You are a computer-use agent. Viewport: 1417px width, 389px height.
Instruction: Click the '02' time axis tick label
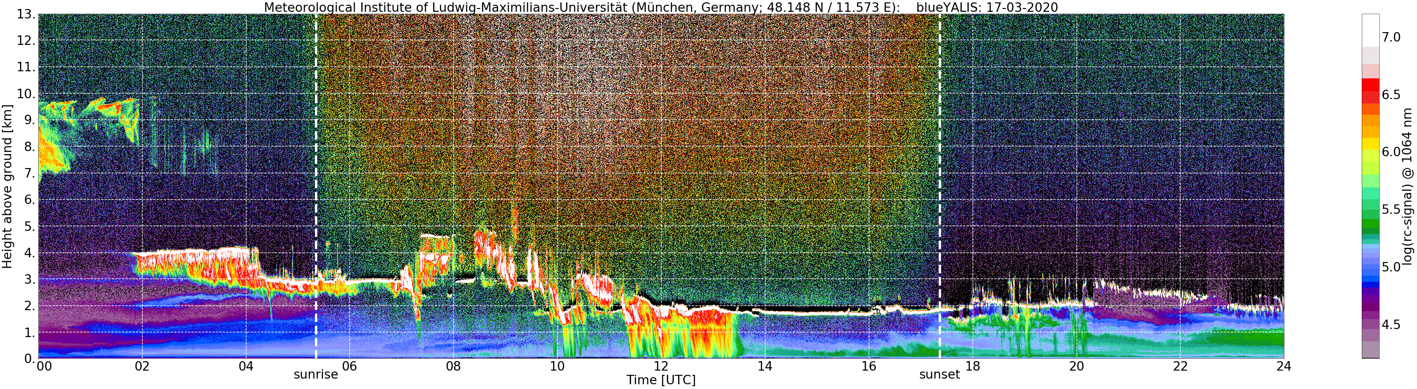coord(142,366)
